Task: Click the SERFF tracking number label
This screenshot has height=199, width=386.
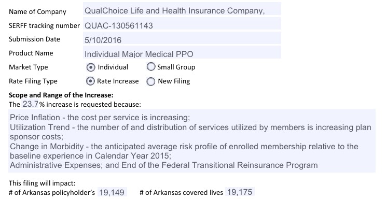Action: point(44,25)
